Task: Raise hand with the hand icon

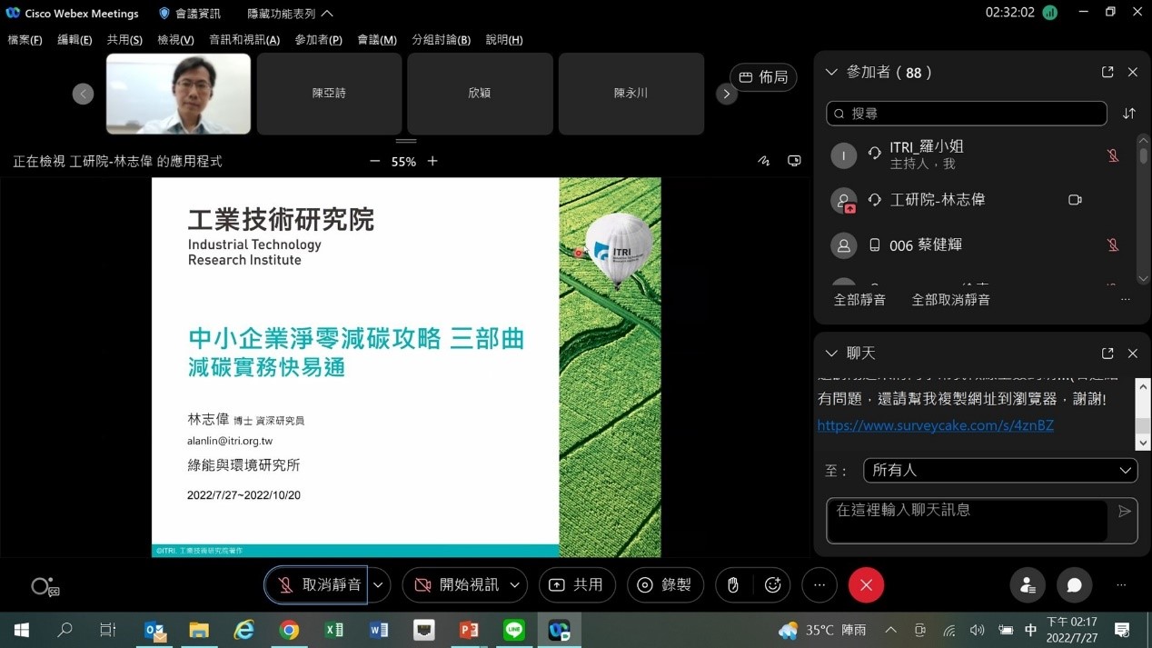Action: [x=733, y=585]
